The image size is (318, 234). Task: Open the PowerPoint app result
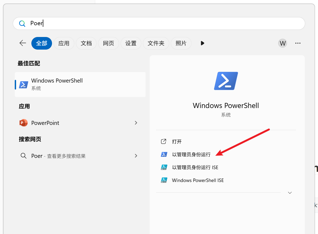pyautogui.click(x=80, y=123)
